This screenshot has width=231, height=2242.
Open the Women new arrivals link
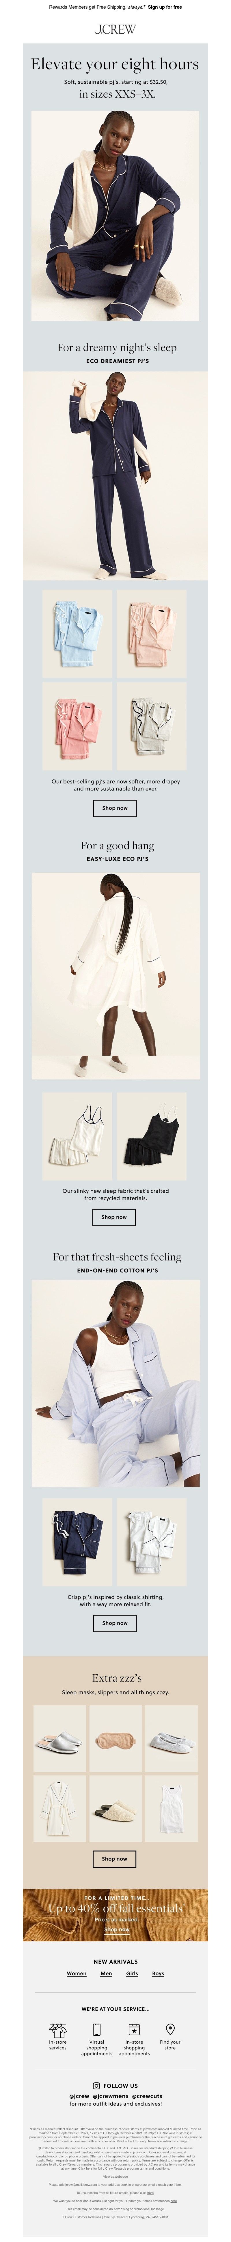coord(77,1973)
